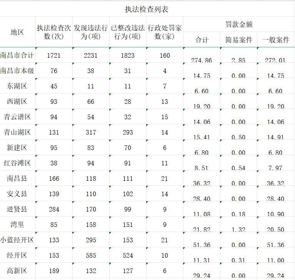Screen dimensions: 295x280
Task: Select the 高新区 row label cell
Action: tap(17, 271)
